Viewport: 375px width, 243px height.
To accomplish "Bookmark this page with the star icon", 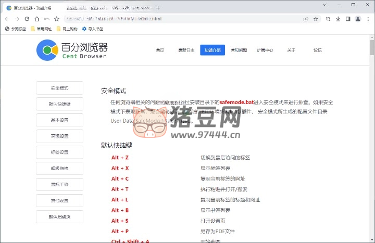I will pos(316,19).
